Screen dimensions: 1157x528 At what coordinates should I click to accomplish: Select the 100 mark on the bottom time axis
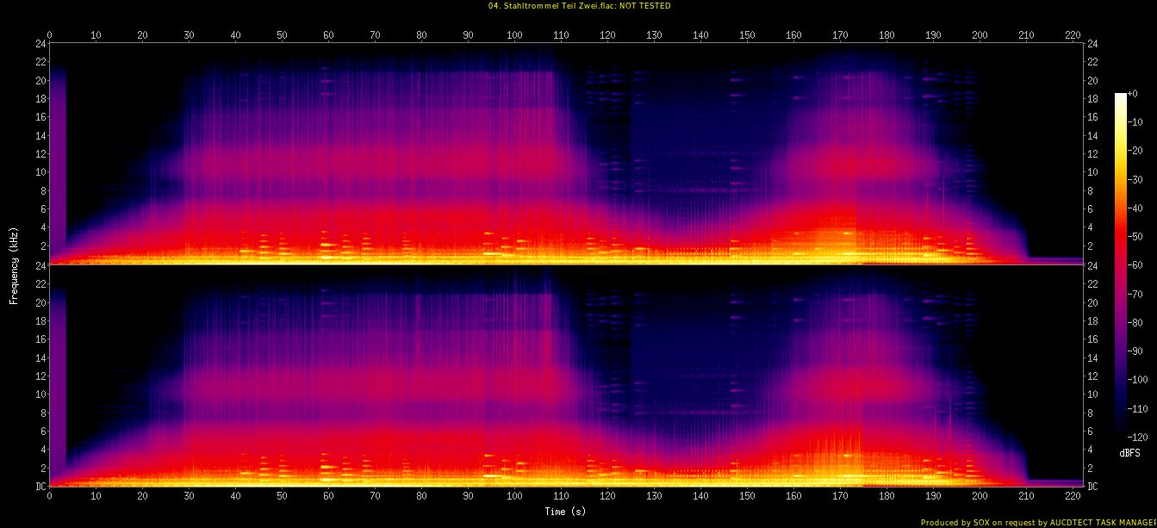(514, 496)
